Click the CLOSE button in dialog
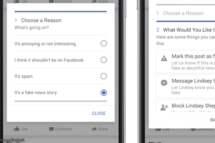Viewport: 215px width, 143px height. (x=99, y=113)
